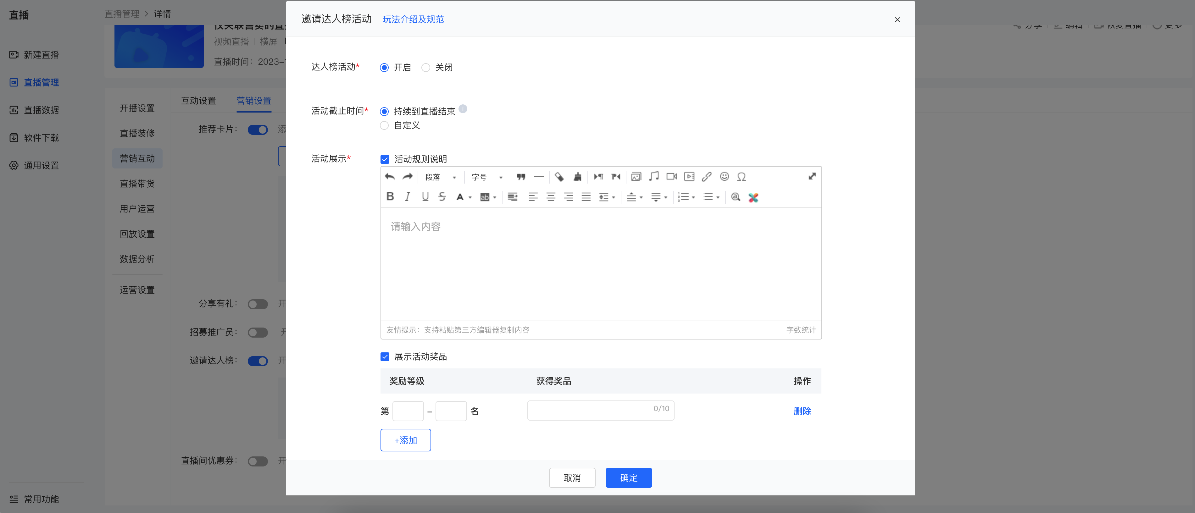Justify the text alignment
The width and height of the screenshot is (1195, 513).
(586, 197)
